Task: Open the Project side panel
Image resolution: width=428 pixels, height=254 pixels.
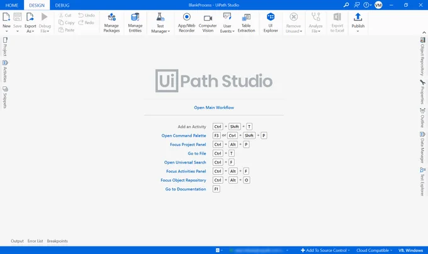Action: [5, 47]
